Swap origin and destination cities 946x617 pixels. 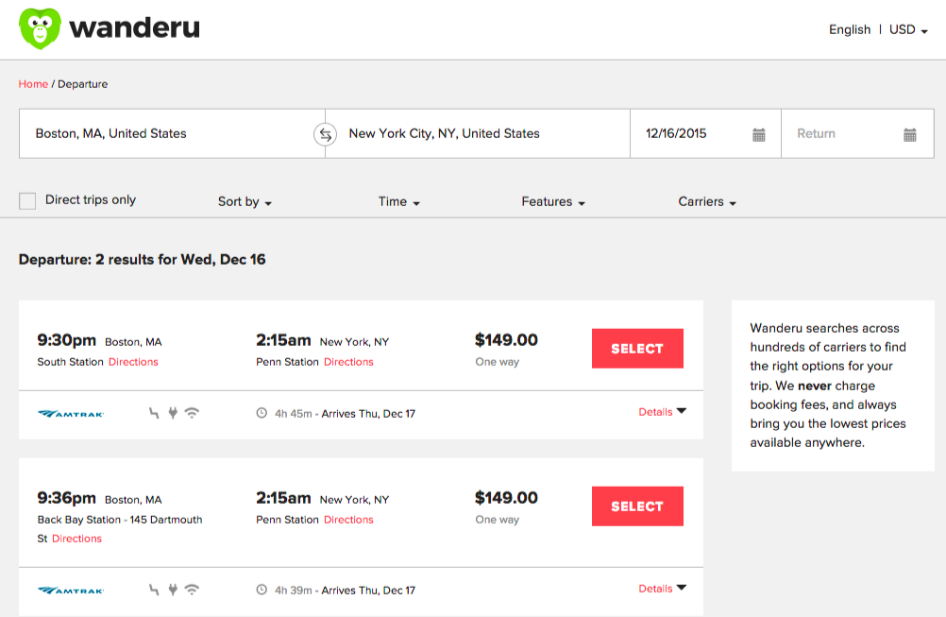(x=325, y=134)
